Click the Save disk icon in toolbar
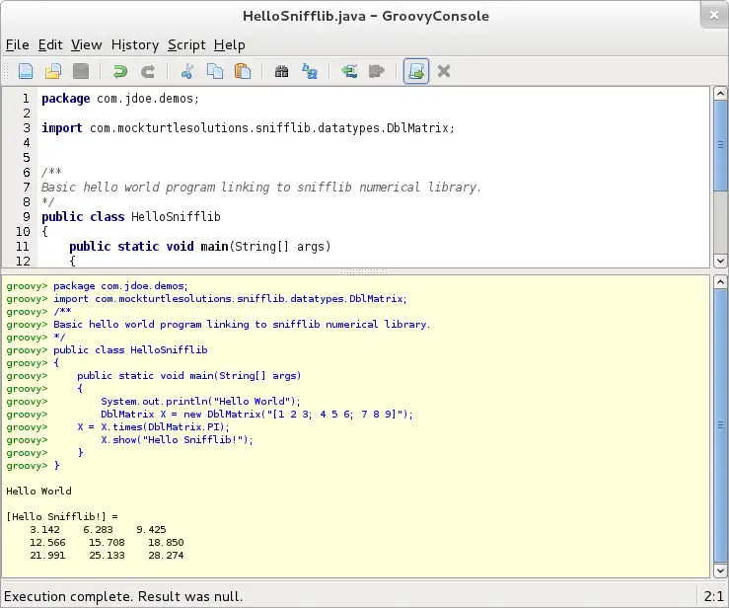 pyautogui.click(x=81, y=71)
